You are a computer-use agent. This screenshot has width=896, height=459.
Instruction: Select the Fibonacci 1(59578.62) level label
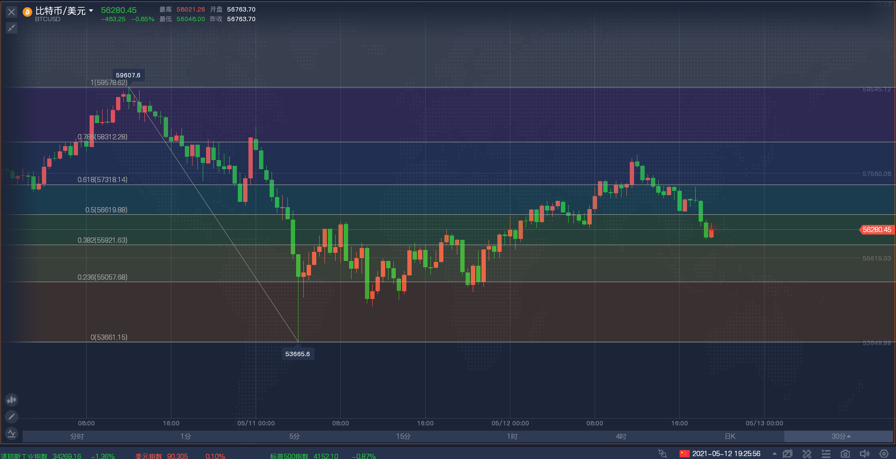[x=109, y=83]
